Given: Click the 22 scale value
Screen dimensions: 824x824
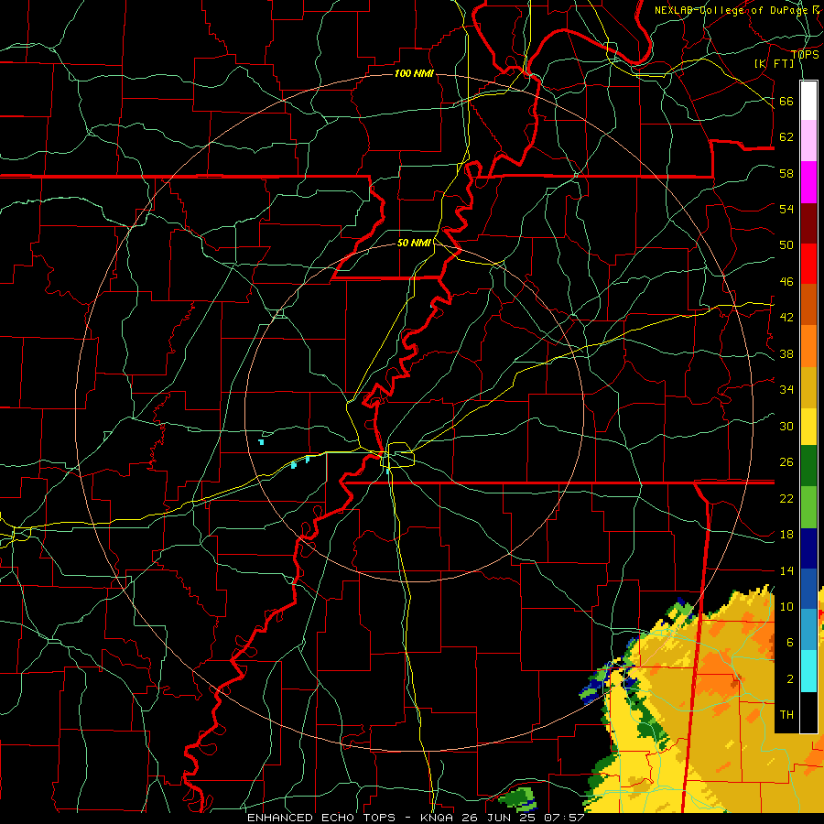Looking at the screenshot, I should coord(786,498).
